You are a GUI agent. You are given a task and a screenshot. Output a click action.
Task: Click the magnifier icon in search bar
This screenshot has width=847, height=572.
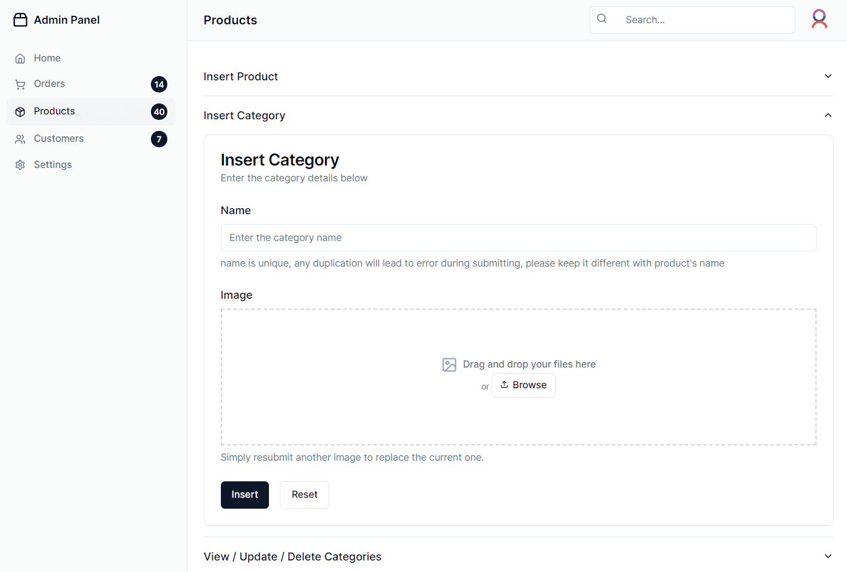click(602, 19)
